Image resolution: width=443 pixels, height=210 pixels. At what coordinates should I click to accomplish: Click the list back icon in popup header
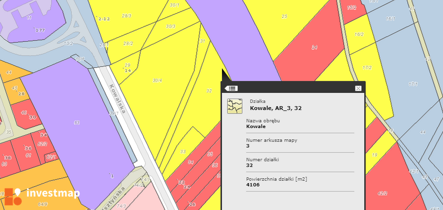pyautogui.click(x=232, y=89)
